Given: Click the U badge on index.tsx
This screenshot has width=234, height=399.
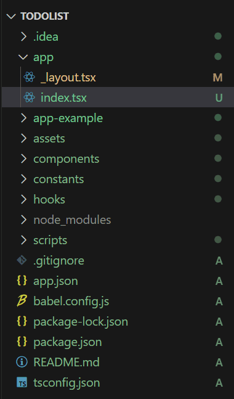Looking at the screenshot, I should (x=219, y=97).
